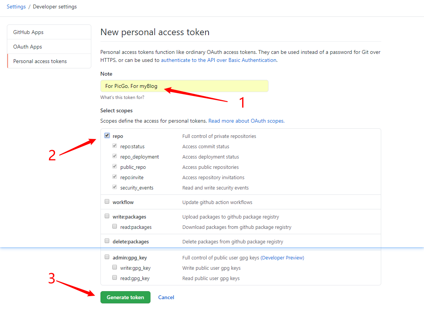Open Read more about OAuth scopes link
This screenshot has width=424, height=311.
pyautogui.click(x=246, y=121)
